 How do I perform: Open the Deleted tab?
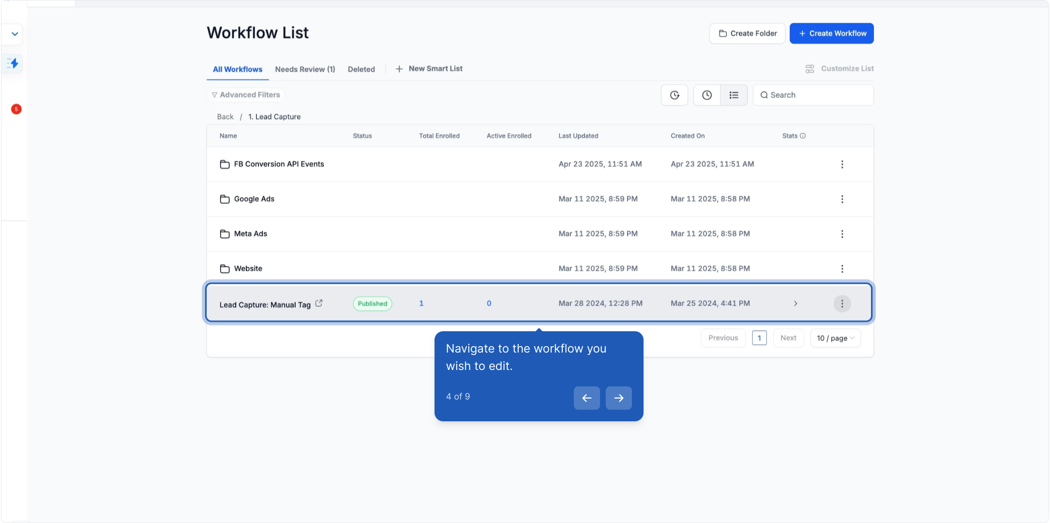[x=361, y=69]
